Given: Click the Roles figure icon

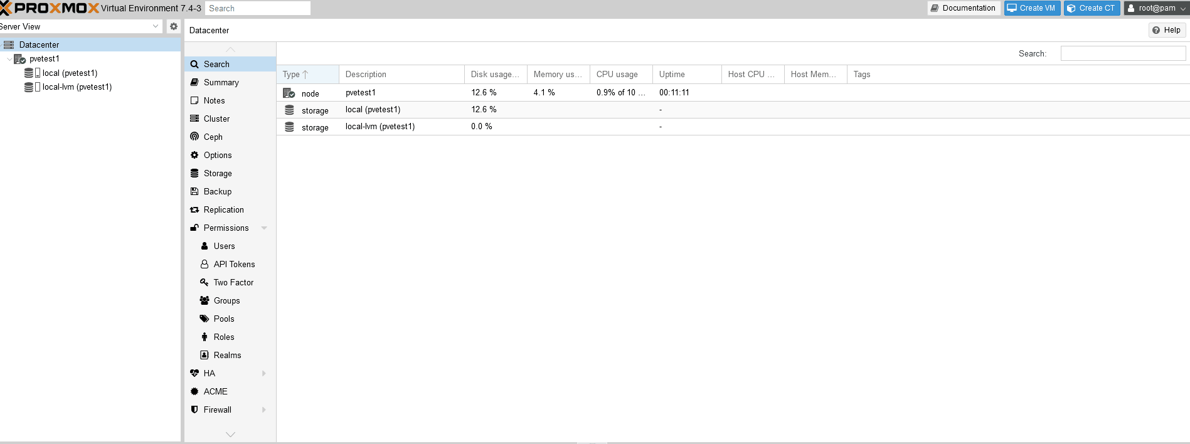Looking at the screenshot, I should 205,337.
